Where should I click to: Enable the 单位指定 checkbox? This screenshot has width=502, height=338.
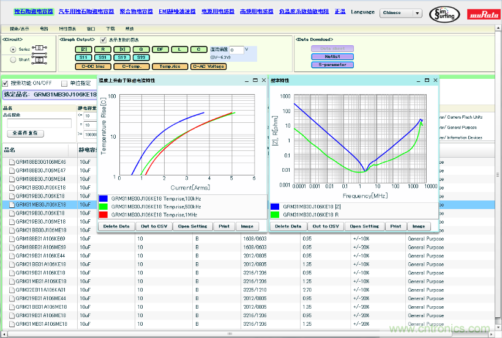pos(64,83)
